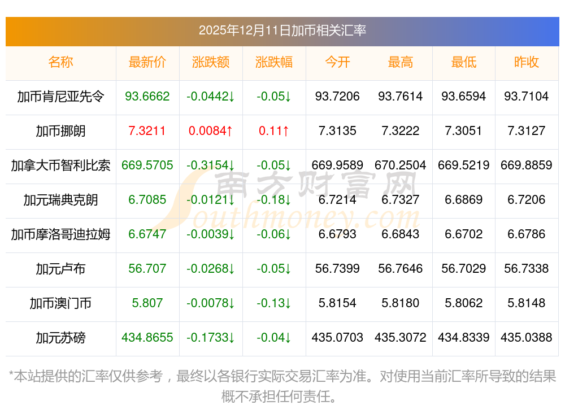Click previous close 6.7206
565x414 pixels.
tap(527, 199)
